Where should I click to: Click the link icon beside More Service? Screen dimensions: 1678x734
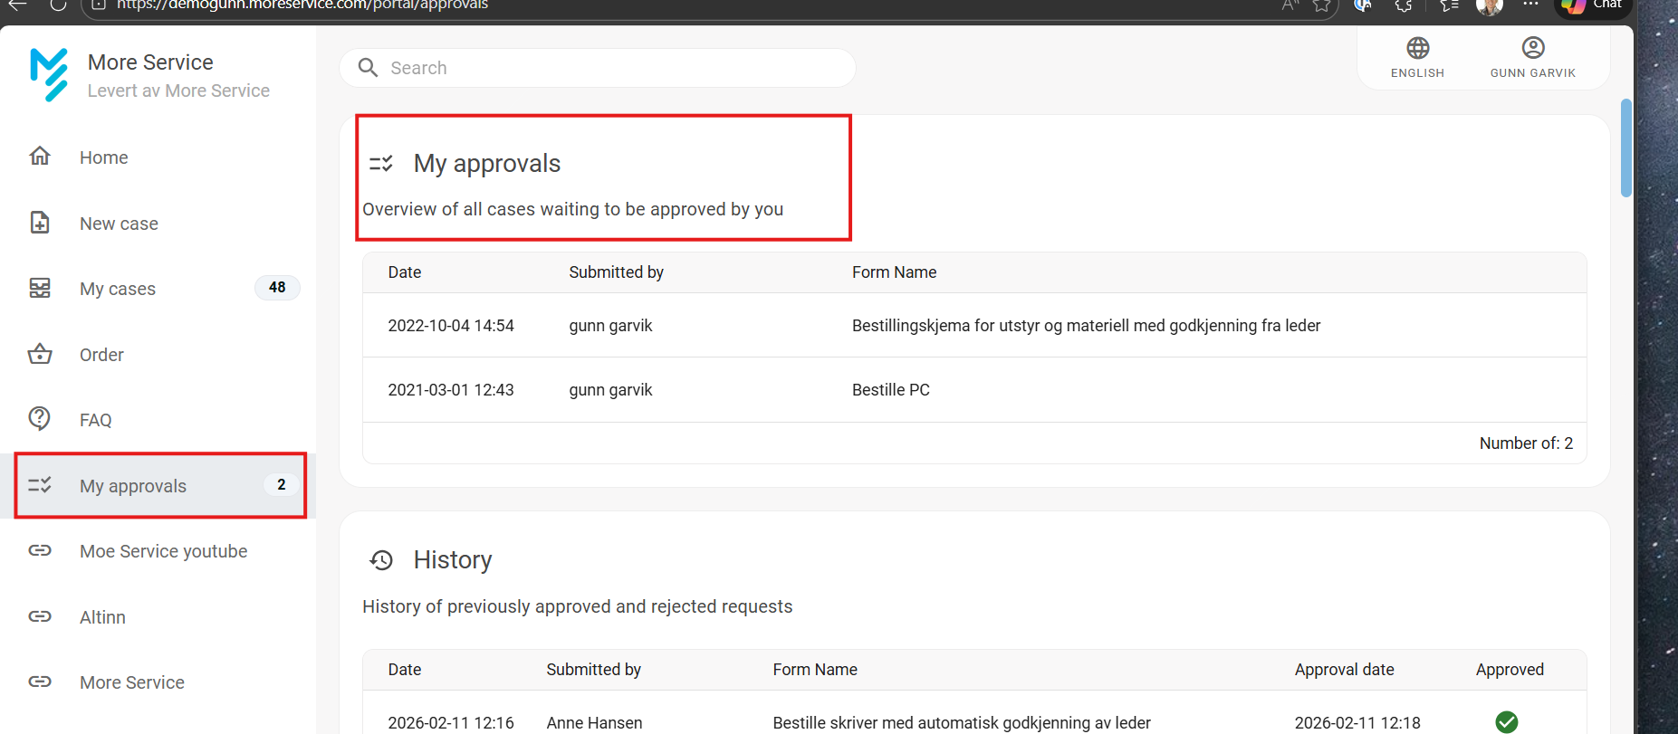40,682
